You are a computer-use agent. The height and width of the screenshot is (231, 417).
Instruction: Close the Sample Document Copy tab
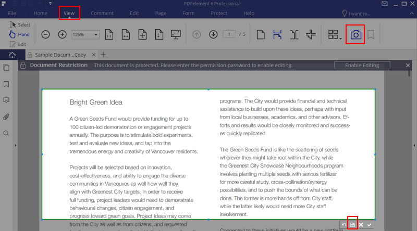94,55
